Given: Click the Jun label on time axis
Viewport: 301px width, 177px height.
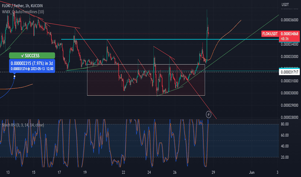Looking at the screenshot, I should pos(252,172).
